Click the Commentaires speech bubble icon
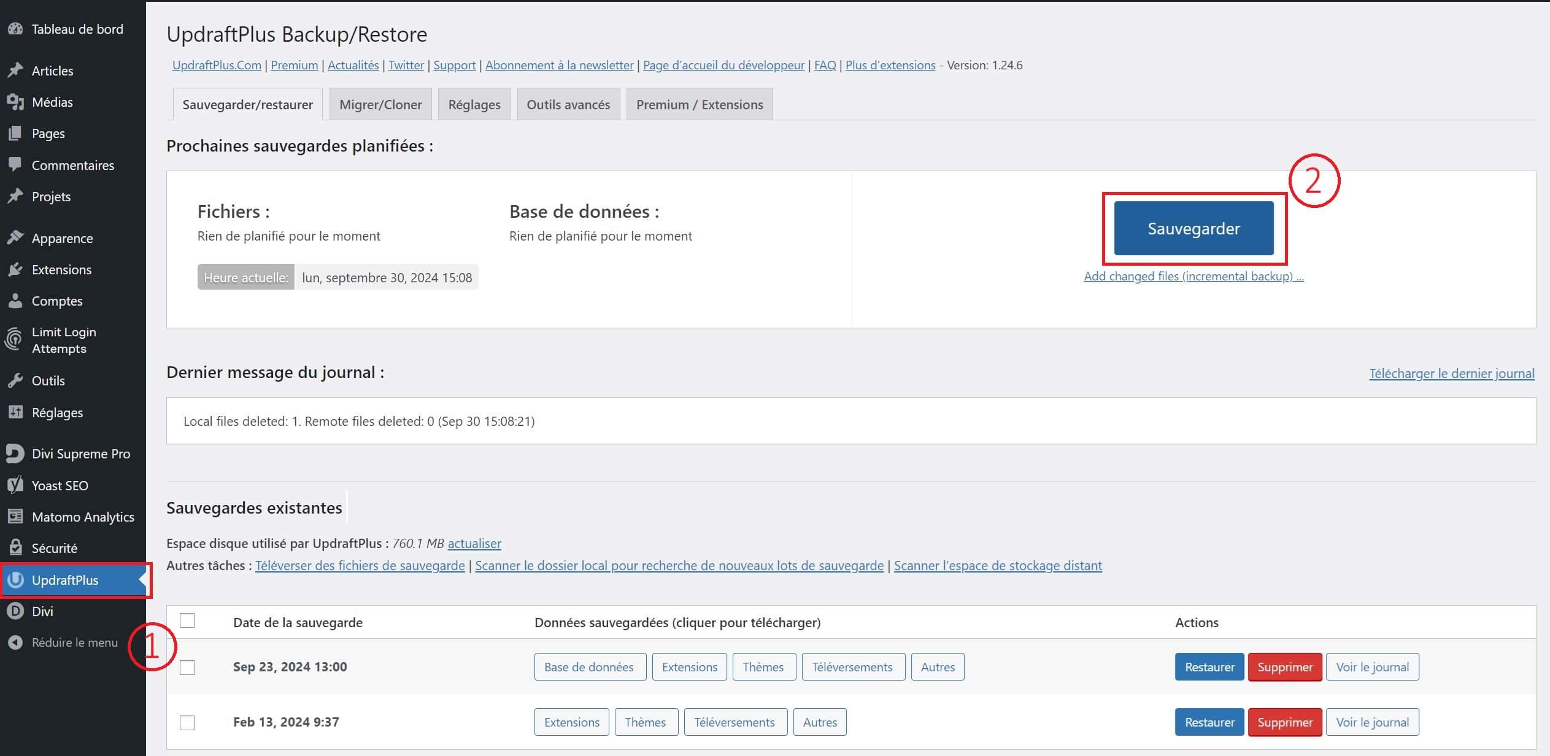 point(15,165)
